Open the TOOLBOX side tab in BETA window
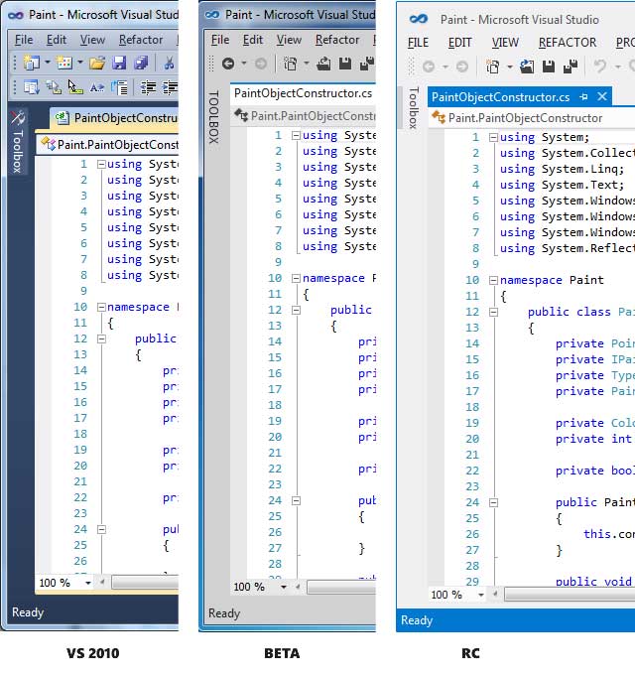Viewport: 635px width, 675px height. click(x=214, y=116)
